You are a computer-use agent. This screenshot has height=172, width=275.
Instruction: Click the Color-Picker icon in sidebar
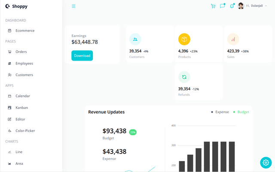point(9,131)
